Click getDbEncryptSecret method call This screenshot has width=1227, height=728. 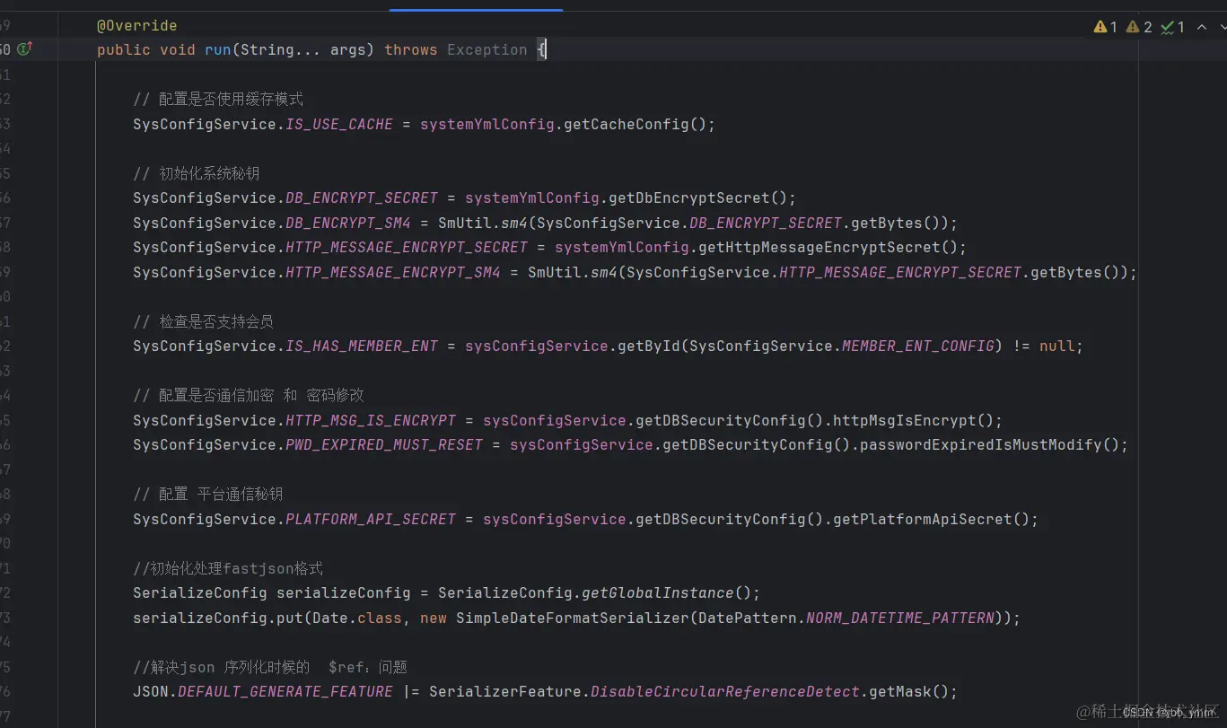coord(689,197)
